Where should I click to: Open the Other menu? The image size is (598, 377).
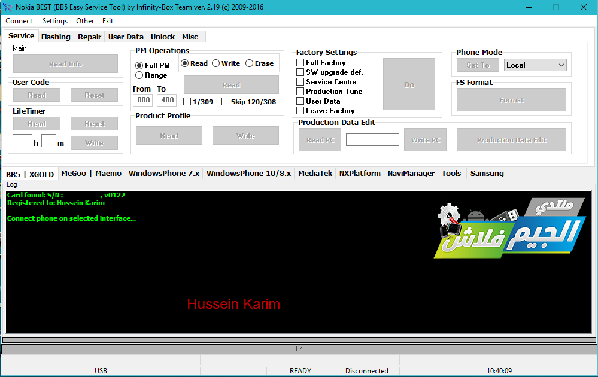pos(85,21)
